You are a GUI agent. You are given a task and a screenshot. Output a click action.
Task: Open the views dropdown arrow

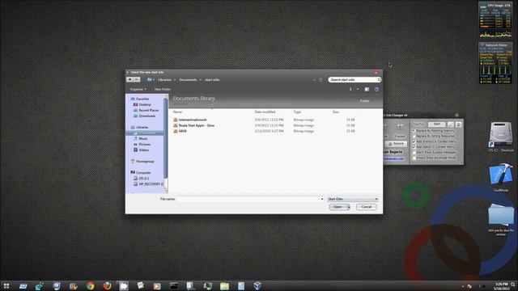tap(358, 89)
